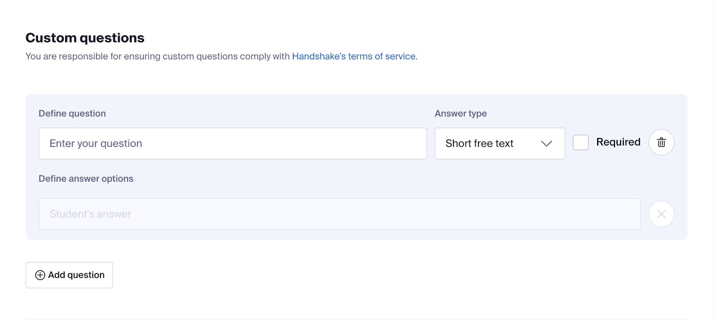Select the Short free text value
The height and width of the screenshot is (320, 714).
(x=479, y=143)
